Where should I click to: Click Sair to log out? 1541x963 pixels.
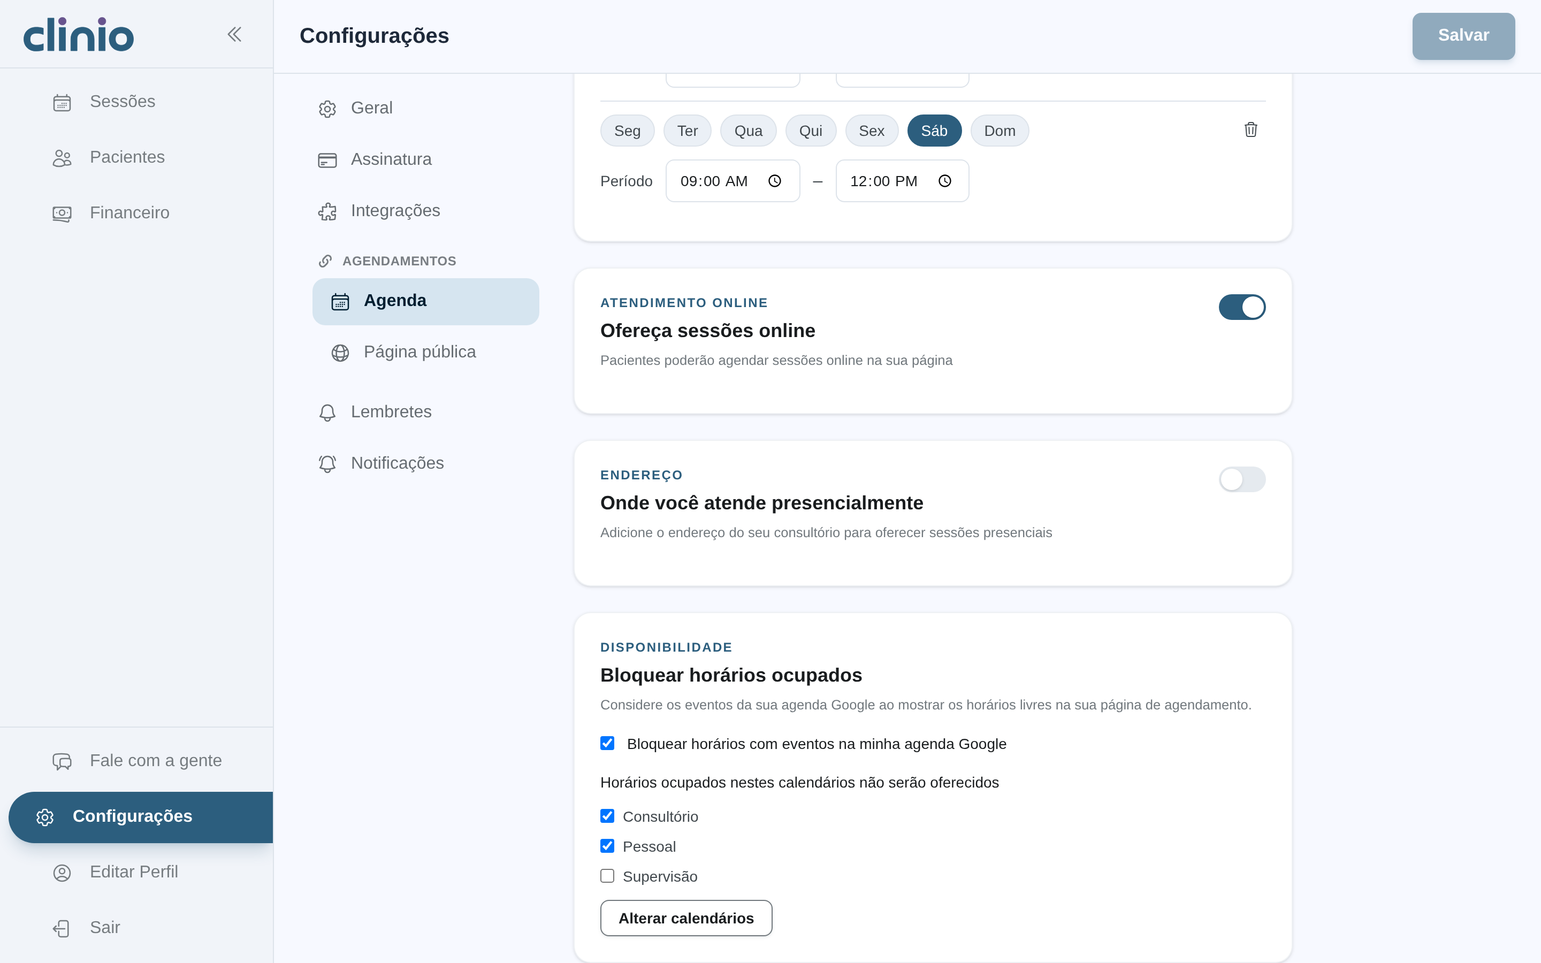click(136, 928)
